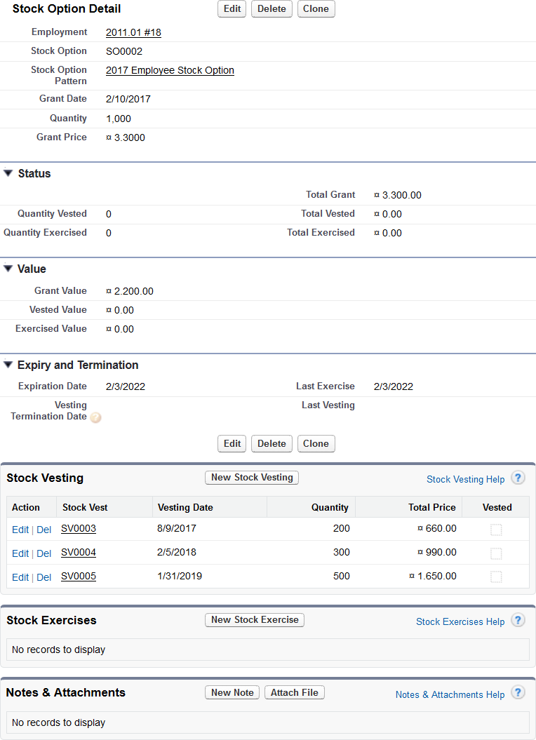Click the Notes & Attachments help icon

click(x=518, y=693)
